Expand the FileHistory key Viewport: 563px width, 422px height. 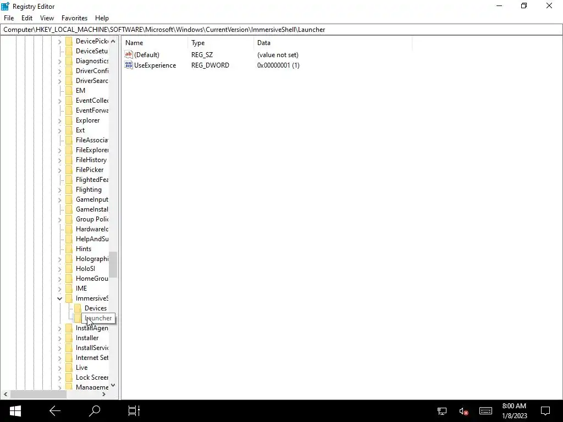(59, 160)
